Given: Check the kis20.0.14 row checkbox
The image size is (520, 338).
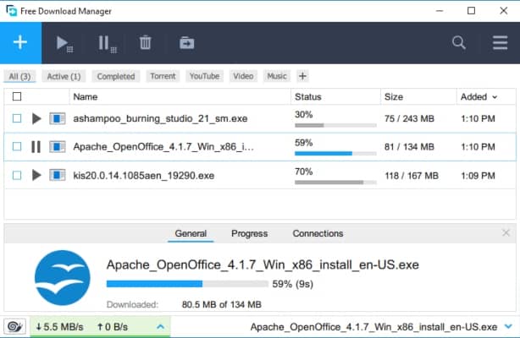Looking at the screenshot, I should (17, 175).
